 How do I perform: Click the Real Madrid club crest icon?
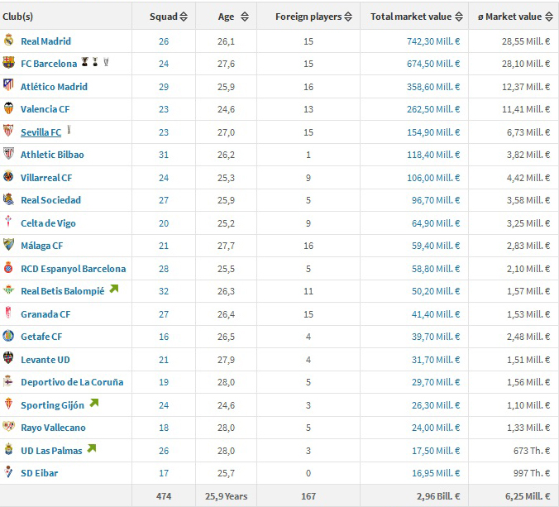(x=8, y=40)
